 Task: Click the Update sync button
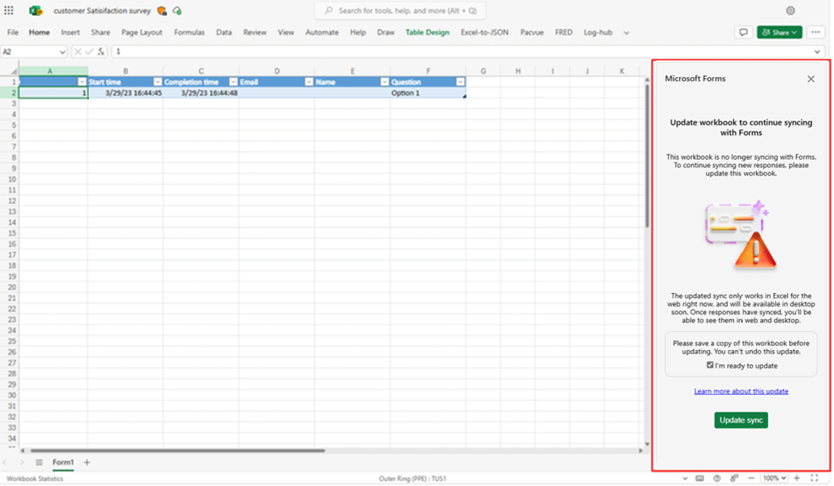coord(741,420)
